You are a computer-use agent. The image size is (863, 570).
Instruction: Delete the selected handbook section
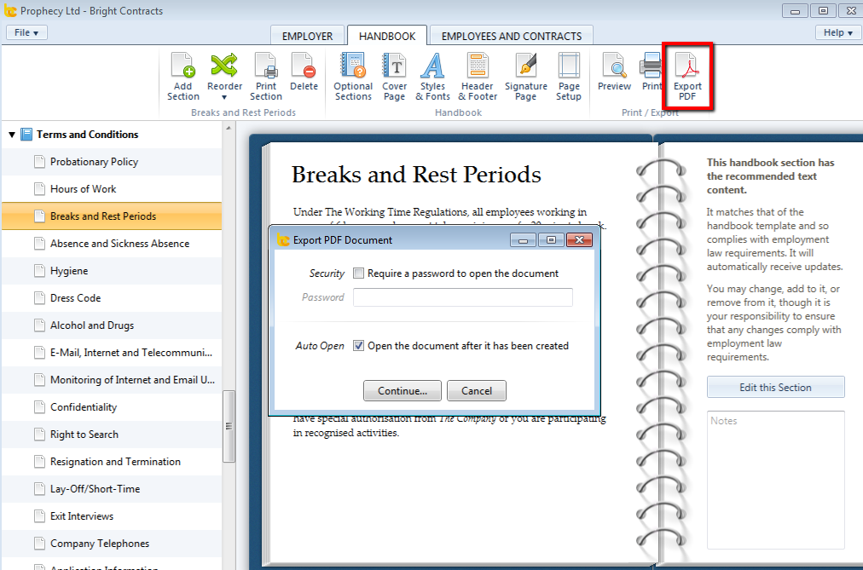[304, 72]
